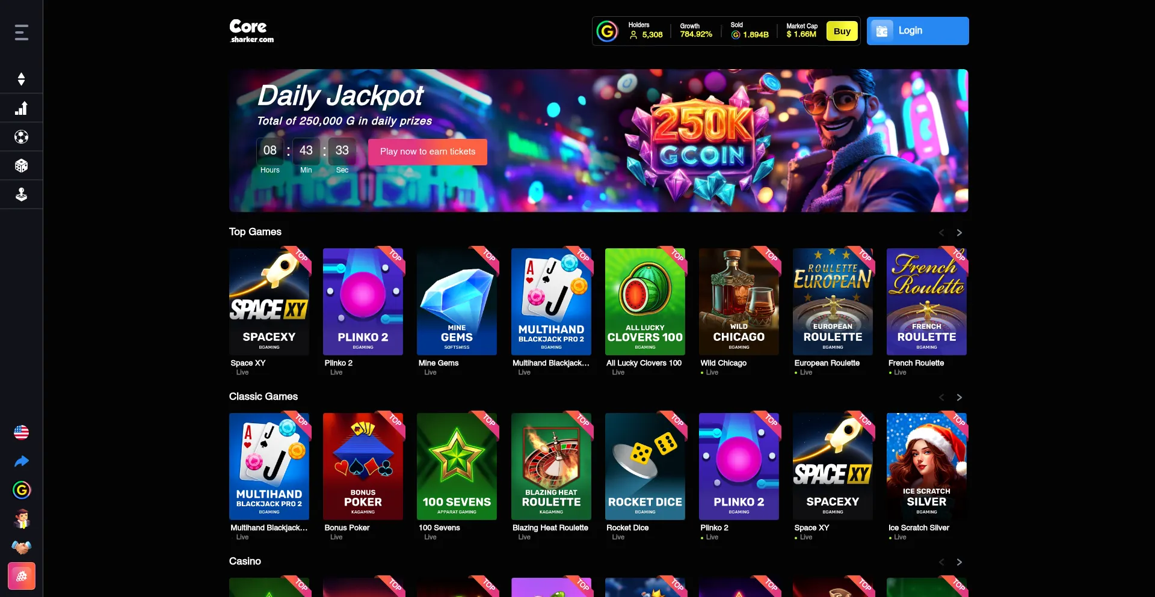
Task: Open the Mine Gems game thumbnail
Action: click(x=457, y=302)
